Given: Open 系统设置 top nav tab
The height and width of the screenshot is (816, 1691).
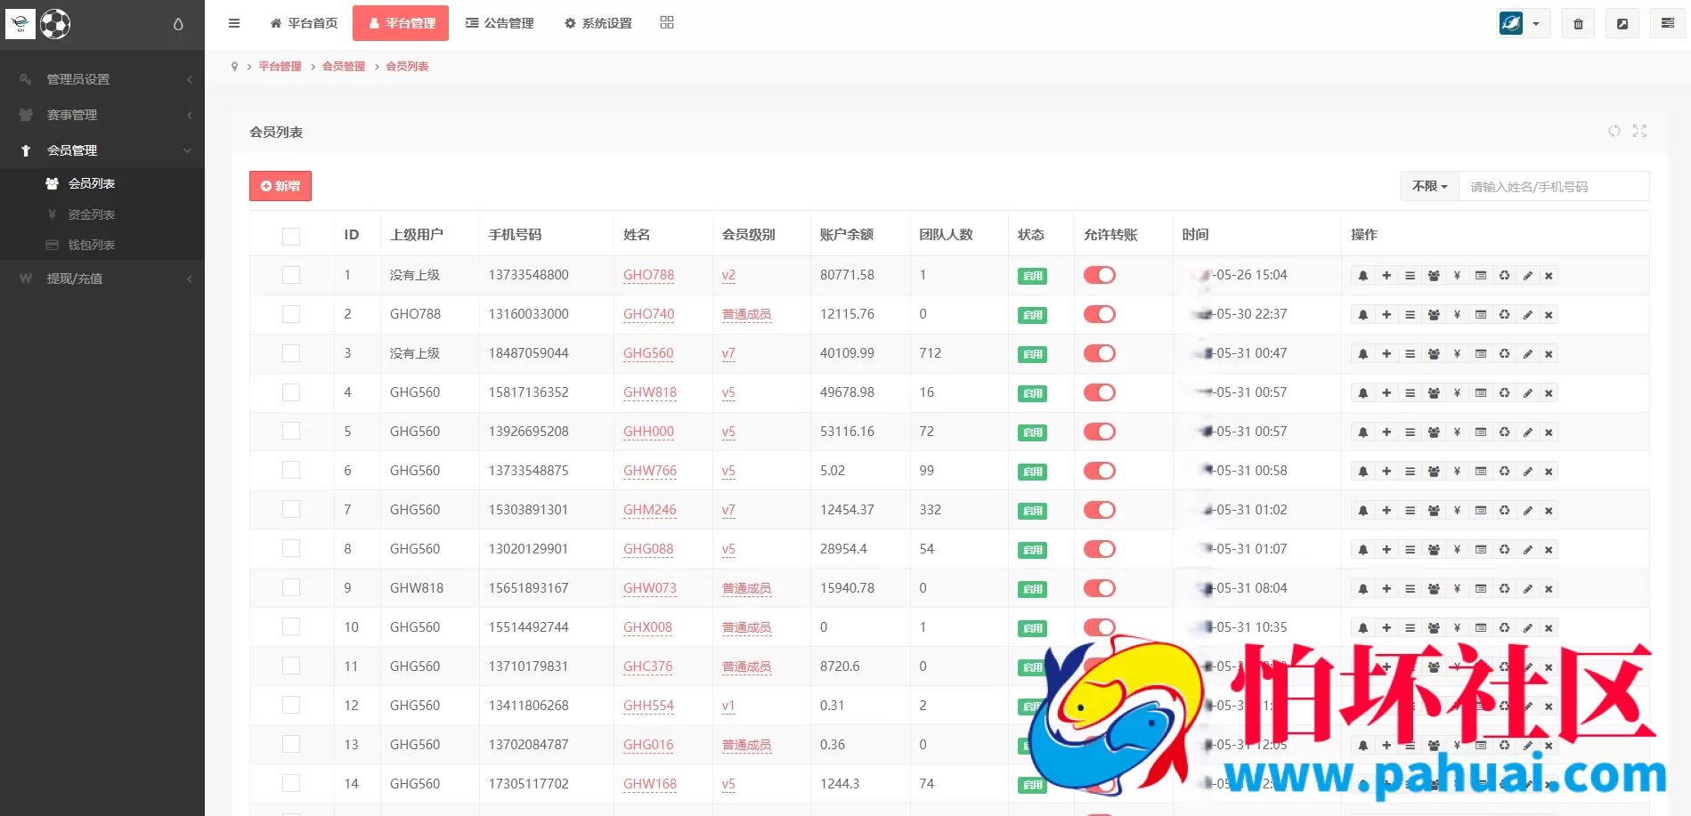Looking at the screenshot, I should point(598,23).
